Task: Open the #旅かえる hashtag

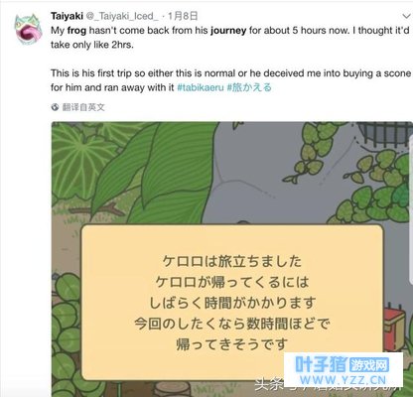Action: (249, 87)
